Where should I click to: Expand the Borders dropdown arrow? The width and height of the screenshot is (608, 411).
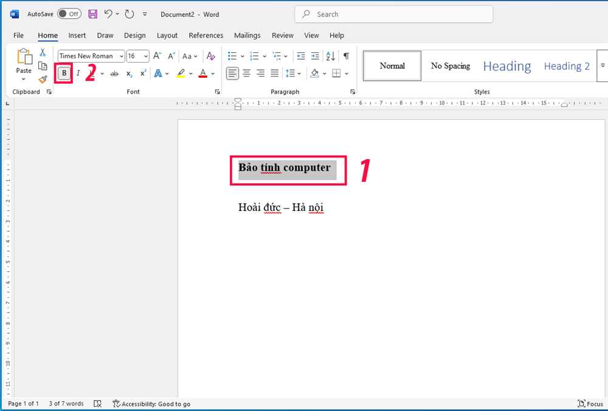[347, 74]
